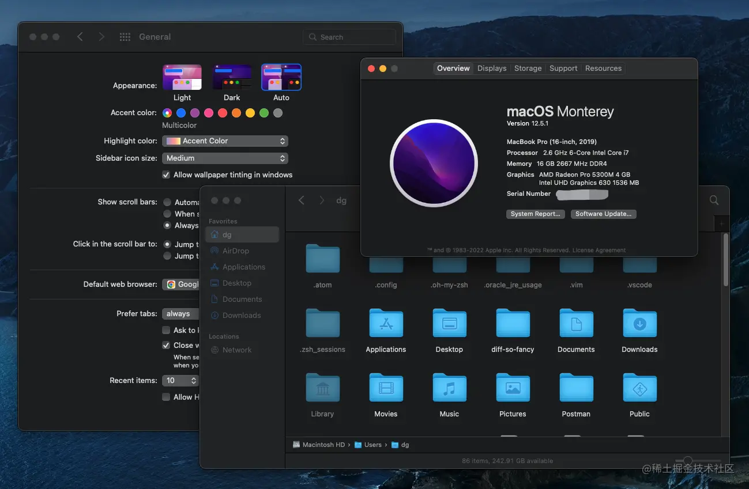Image resolution: width=749 pixels, height=489 pixels.
Task: Open the Recent items count dropdown
Action: [x=180, y=381]
